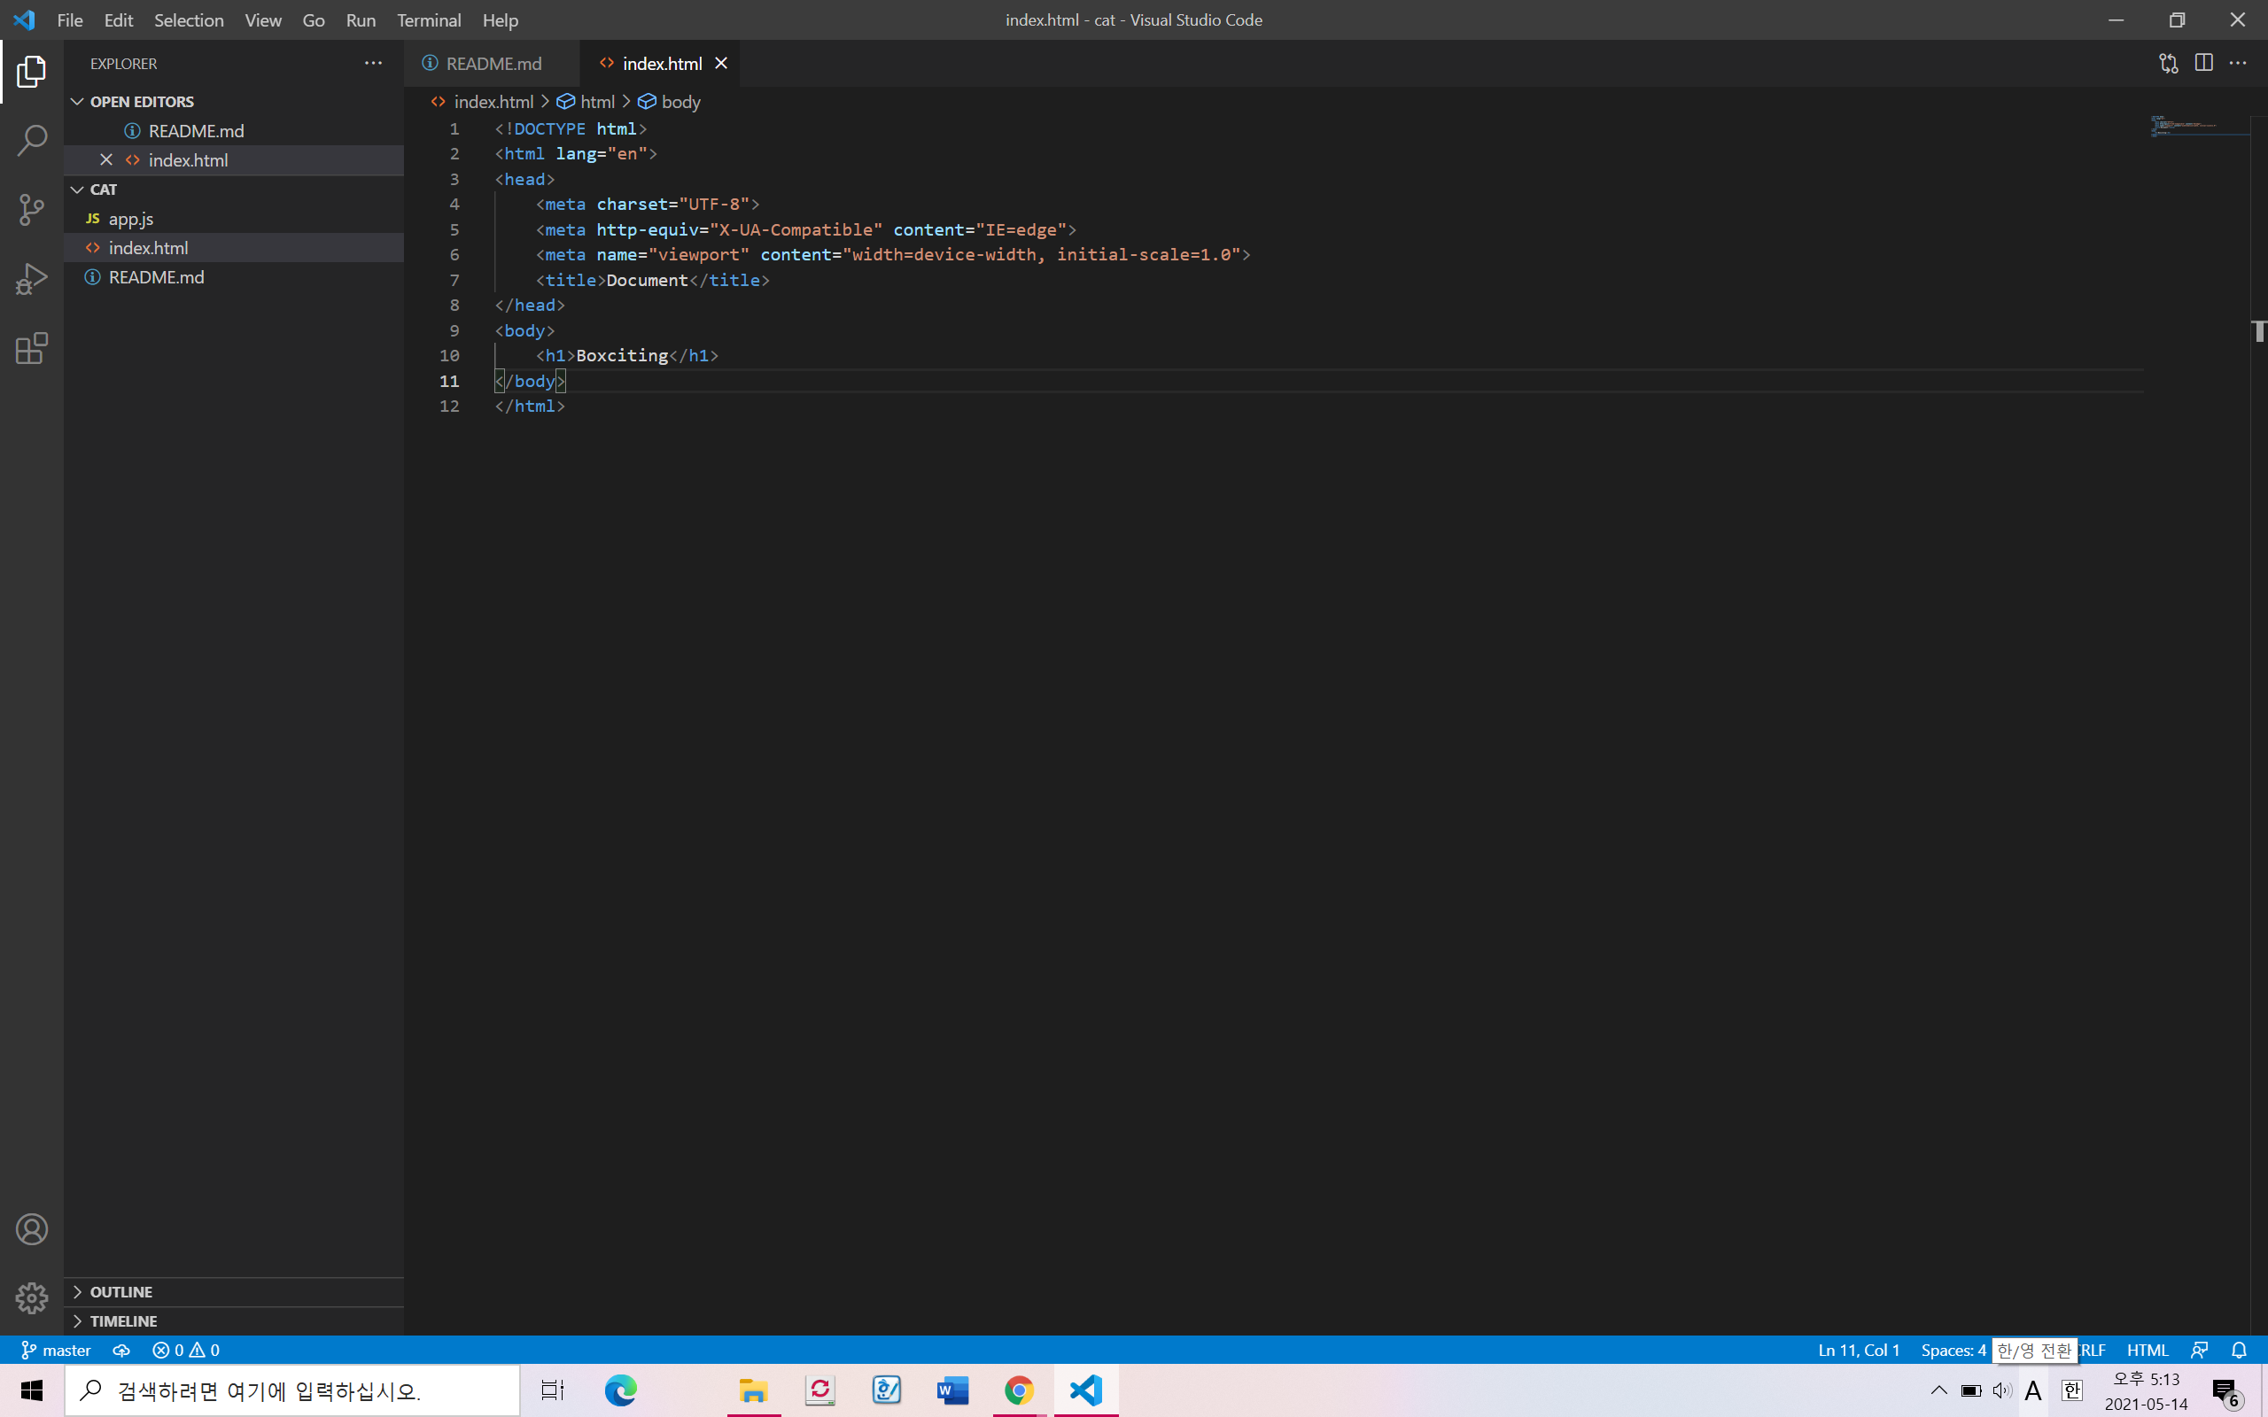
Task: Open the Extensions view
Action: [x=32, y=349]
